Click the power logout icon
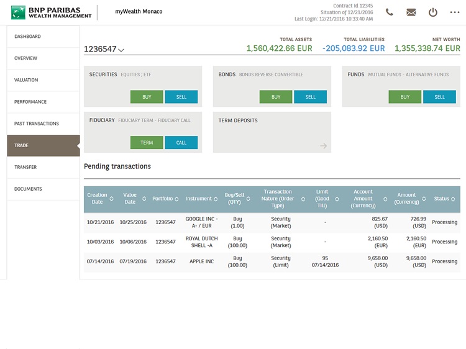This screenshot has height=349, width=466. (x=432, y=12)
